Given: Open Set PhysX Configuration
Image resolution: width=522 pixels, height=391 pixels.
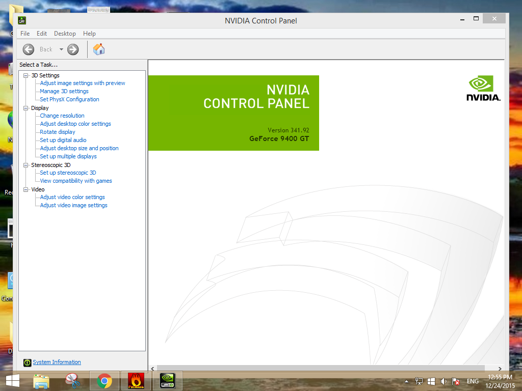Looking at the screenshot, I should [x=69, y=99].
